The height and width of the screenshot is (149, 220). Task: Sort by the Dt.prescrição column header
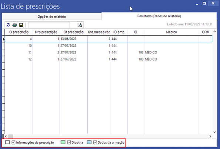(x=74, y=32)
